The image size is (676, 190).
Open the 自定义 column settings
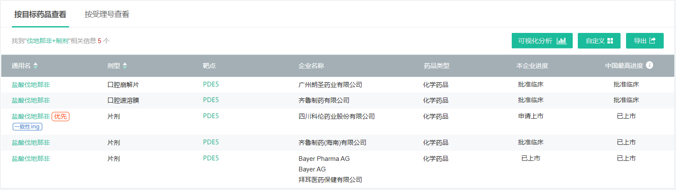pos(599,41)
